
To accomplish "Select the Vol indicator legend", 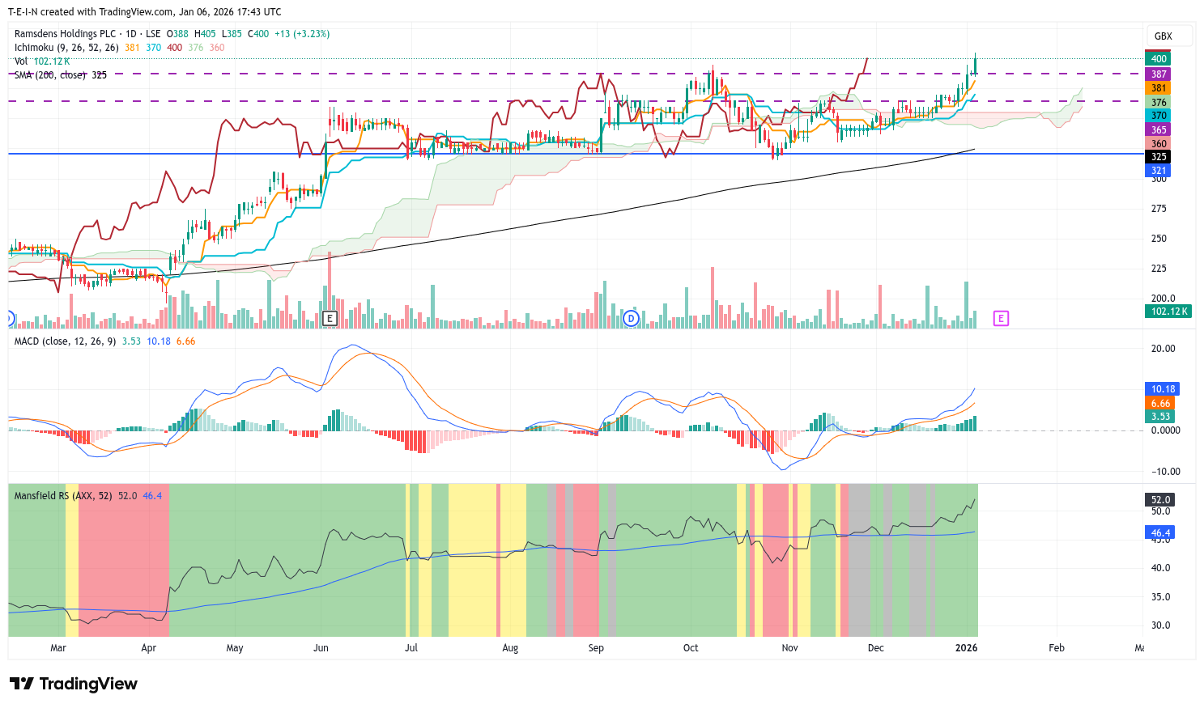I will pyautogui.click(x=21, y=61).
